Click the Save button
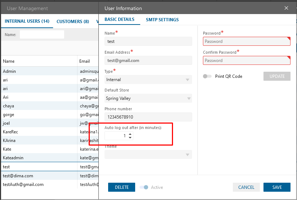Image resolution: width=297 pixels, height=200 pixels. pos(277,187)
